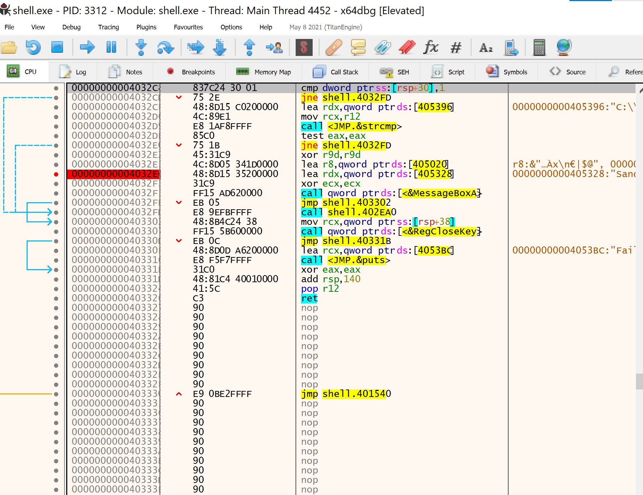Click the disassembly vertical scrollbar thumb
Image resolution: width=643 pixels, height=495 pixels.
pos(639,381)
